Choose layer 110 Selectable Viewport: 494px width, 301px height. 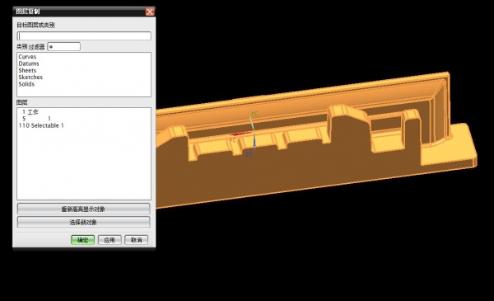[x=41, y=125]
